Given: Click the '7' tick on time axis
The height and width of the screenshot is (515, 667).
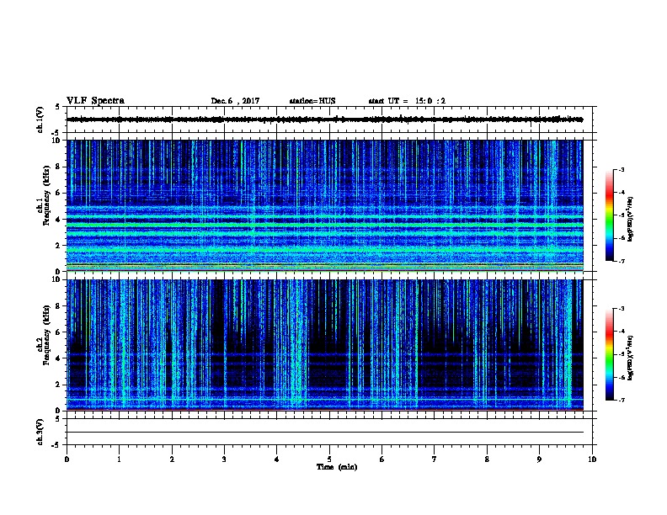Looking at the screenshot, I should (435, 459).
